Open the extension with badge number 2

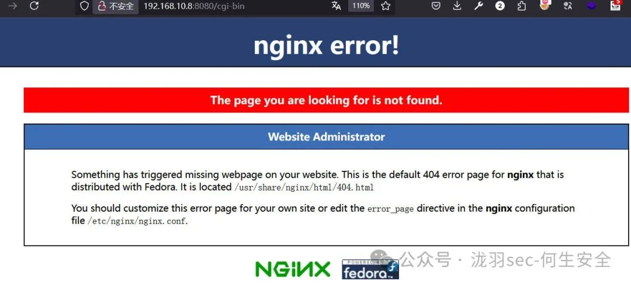click(500, 6)
